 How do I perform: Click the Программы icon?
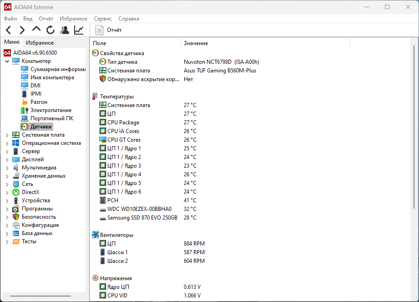point(16,209)
